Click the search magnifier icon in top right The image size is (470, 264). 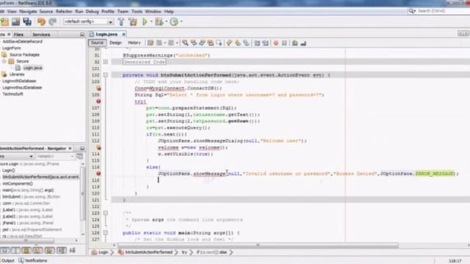(411, 11)
